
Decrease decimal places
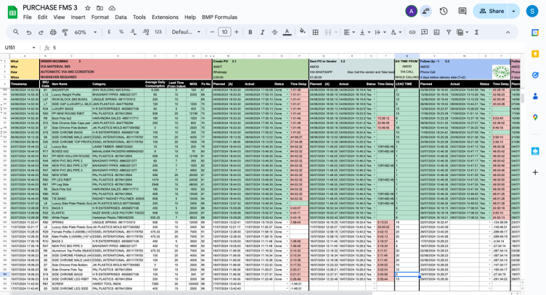[x=134, y=32]
